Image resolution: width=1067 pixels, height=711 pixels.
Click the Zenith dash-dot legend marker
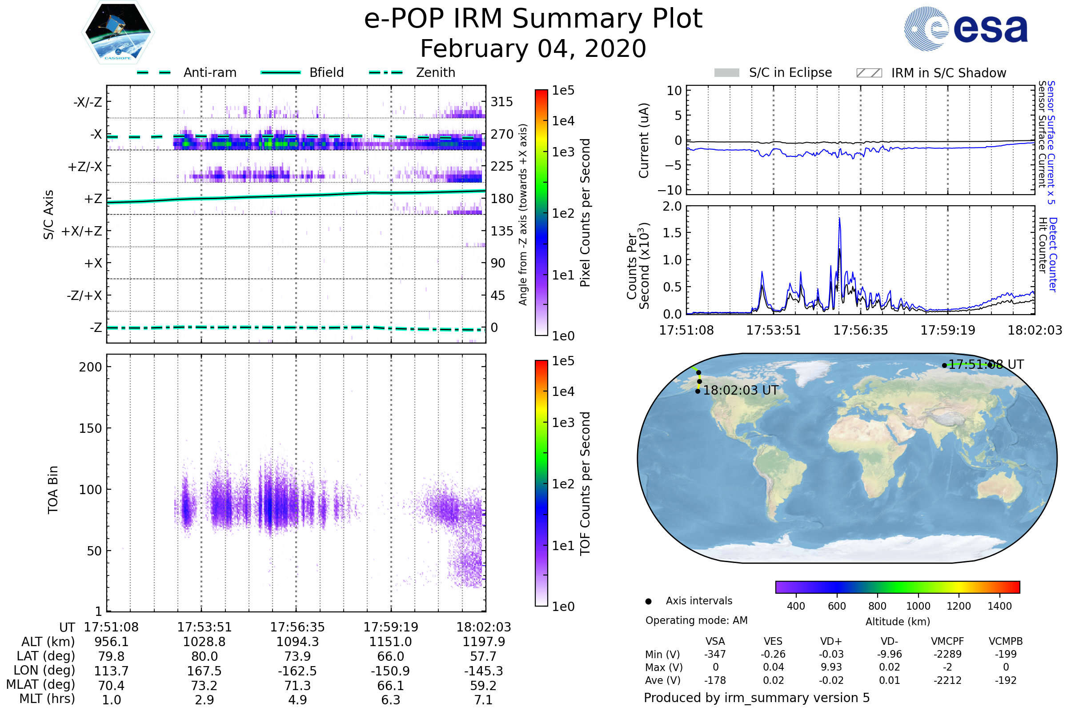[x=386, y=72]
